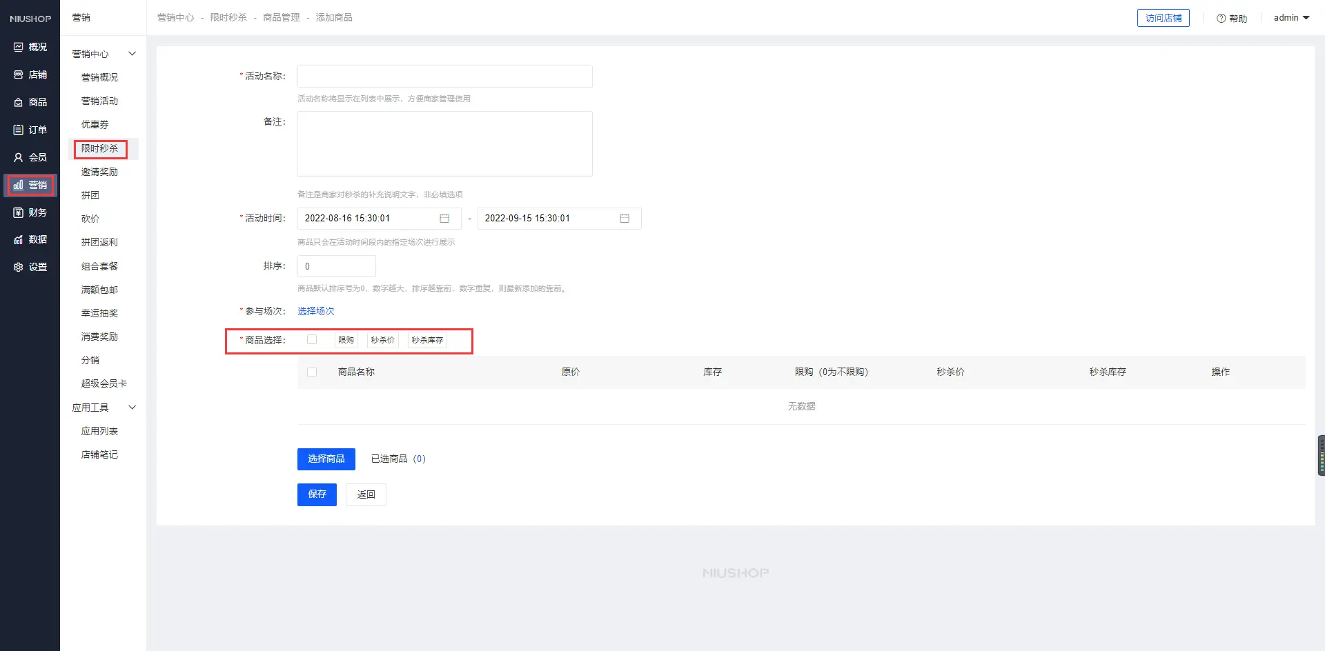Image resolution: width=1325 pixels, height=651 pixels.
Task: Collapse the 营销中心 menu group
Action: [x=132, y=54]
